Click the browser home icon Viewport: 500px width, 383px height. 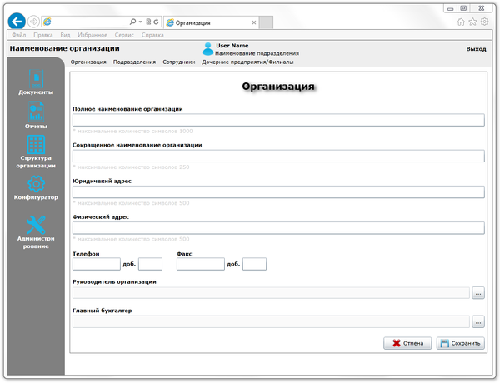[x=461, y=22]
